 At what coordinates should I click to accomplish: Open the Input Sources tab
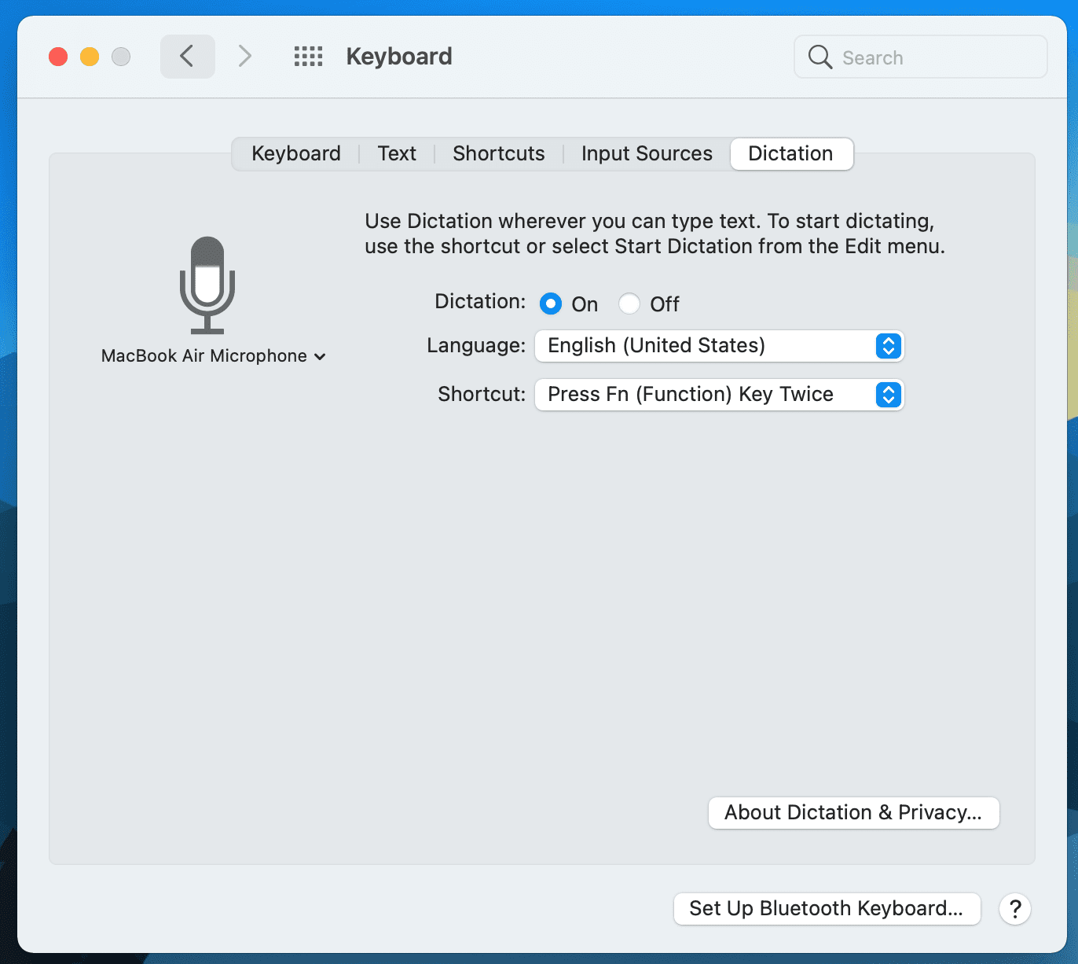tap(647, 153)
